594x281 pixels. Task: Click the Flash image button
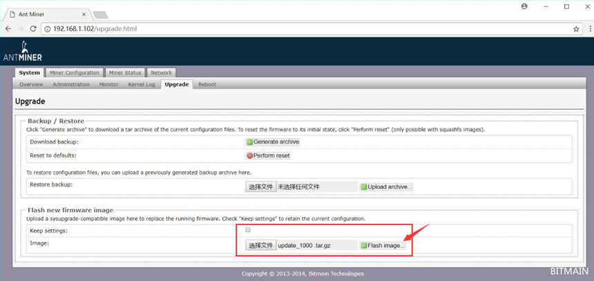tap(383, 245)
